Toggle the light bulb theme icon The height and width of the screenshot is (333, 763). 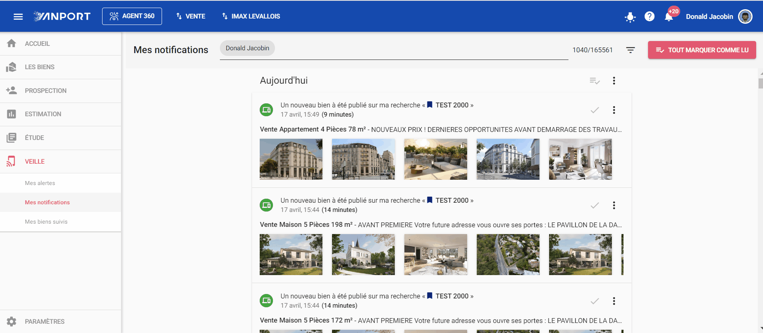(x=630, y=17)
